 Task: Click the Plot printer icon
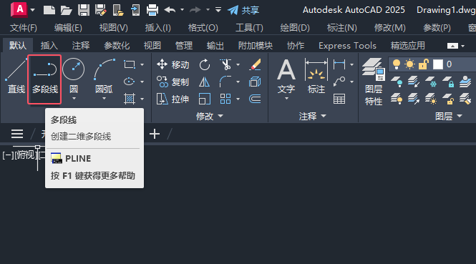152,10
